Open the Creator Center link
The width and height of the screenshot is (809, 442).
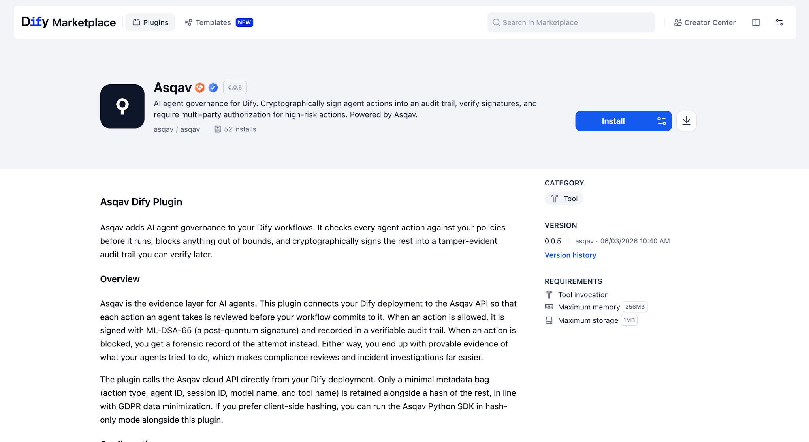click(705, 22)
